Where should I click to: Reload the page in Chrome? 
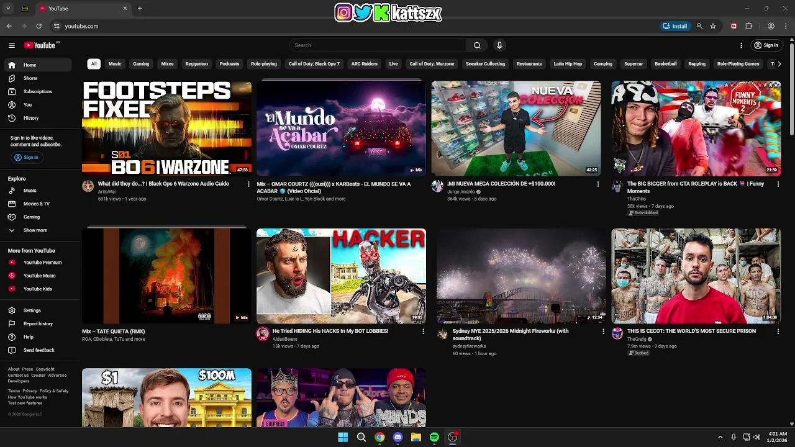coord(39,26)
